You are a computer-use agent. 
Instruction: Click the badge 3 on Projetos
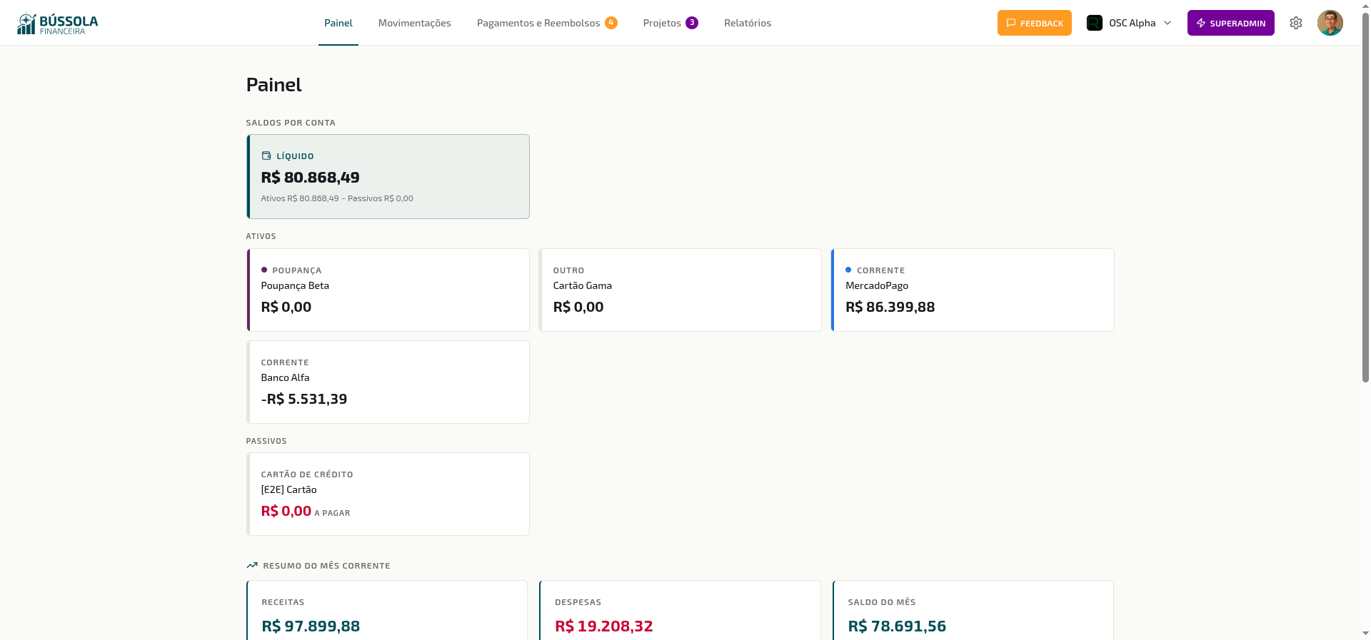692,23
